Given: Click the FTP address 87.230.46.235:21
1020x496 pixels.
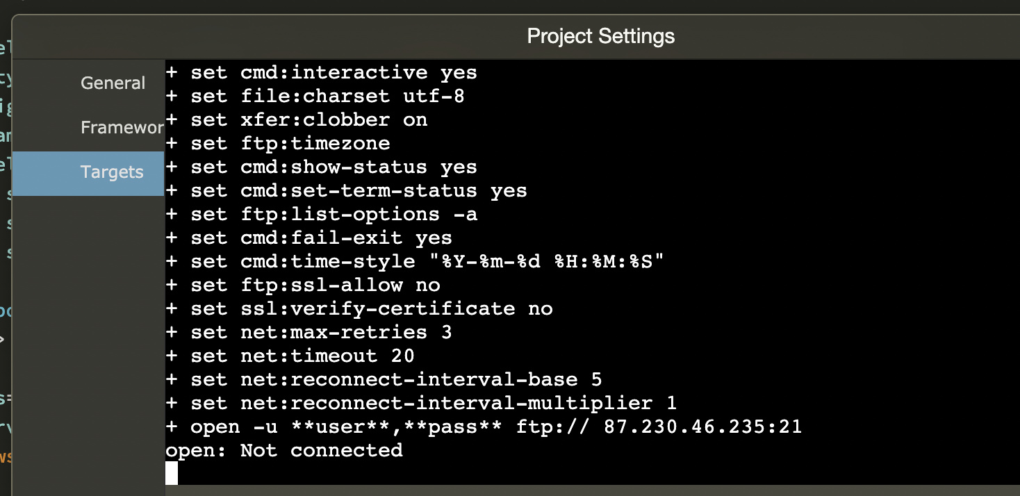Looking at the screenshot, I should tap(703, 427).
